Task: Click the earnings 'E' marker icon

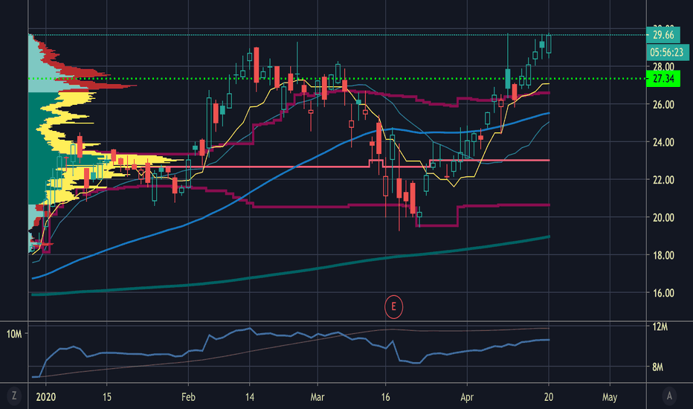Action: [393, 307]
